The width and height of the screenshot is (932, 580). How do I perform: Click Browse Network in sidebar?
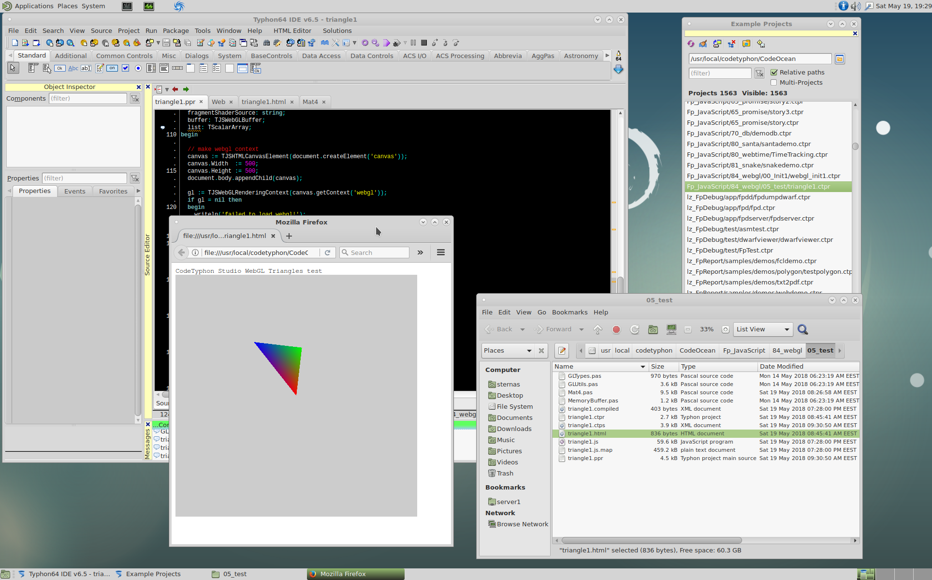click(x=522, y=524)
